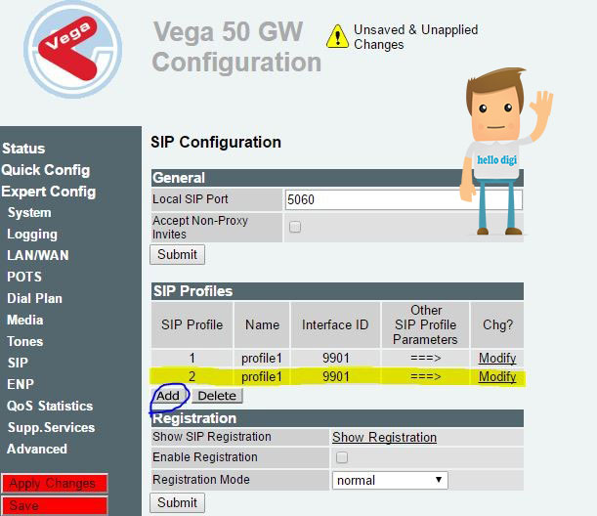The width and height of the screenshot is (597, 516).
Task: Open the System menu item
Action: (29, 212)
